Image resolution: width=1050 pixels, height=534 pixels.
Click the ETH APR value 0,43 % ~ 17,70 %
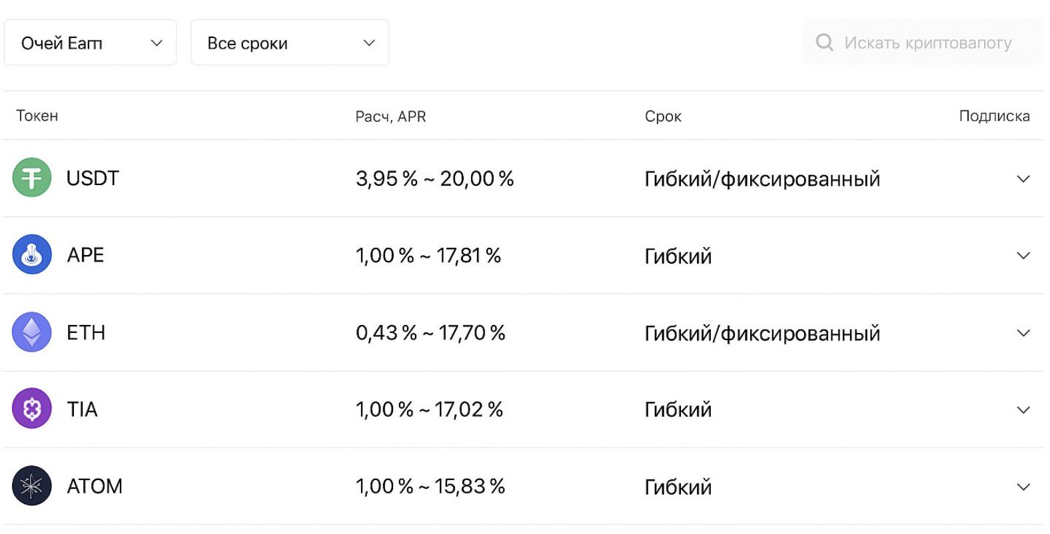430,332
